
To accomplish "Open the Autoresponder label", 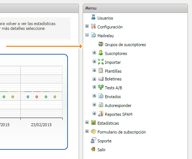I will coord(118,106).
